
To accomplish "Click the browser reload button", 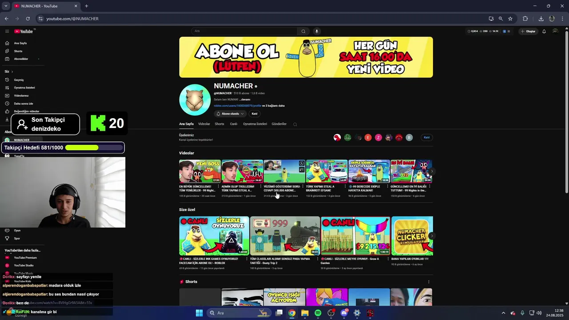I will 28,19.
